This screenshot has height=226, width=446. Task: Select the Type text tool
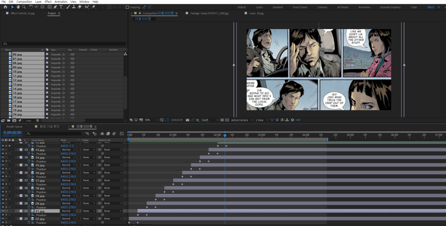(x=61, y=7)
